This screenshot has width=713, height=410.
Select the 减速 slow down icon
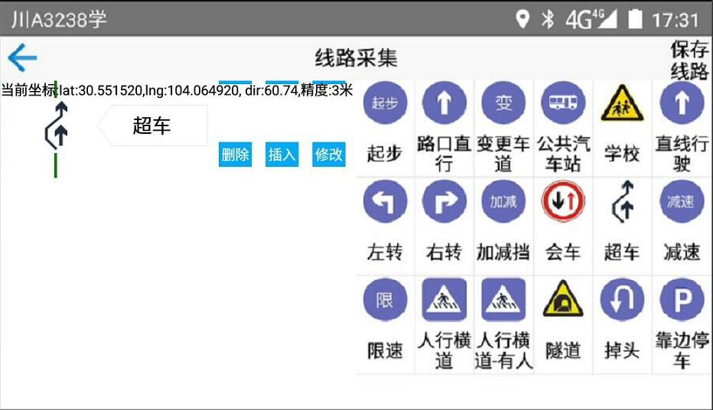(x=682, y=202)
